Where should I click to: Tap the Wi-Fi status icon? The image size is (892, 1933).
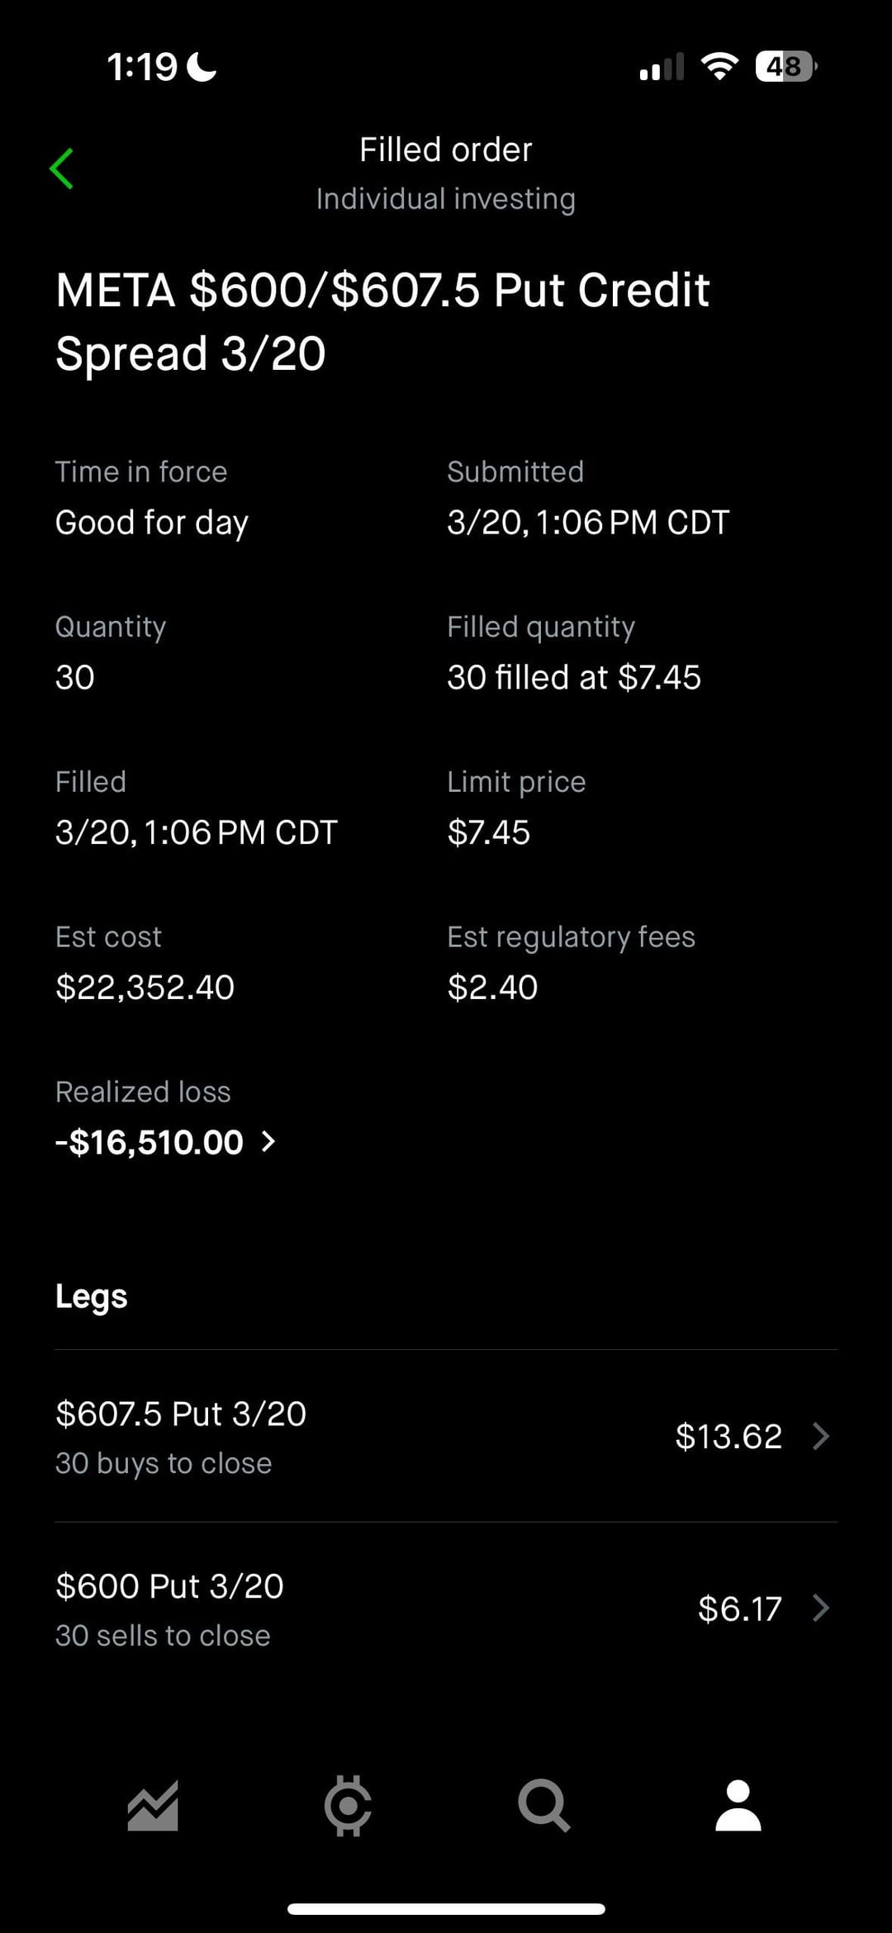pyautogui.click(x=719, y=67)
